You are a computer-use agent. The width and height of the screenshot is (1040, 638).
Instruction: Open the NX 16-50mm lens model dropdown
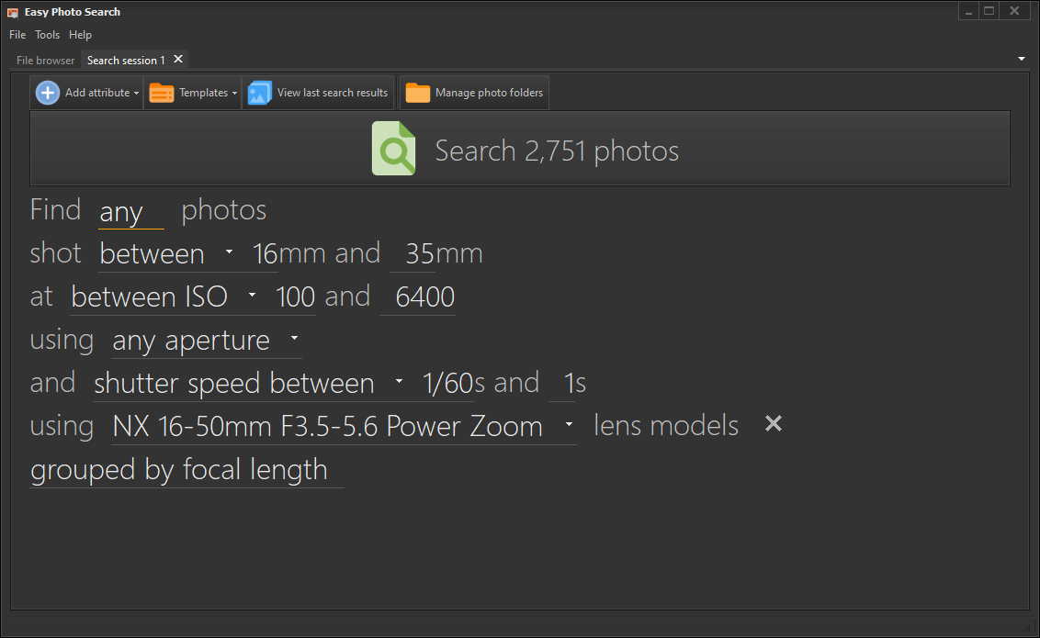569,426
